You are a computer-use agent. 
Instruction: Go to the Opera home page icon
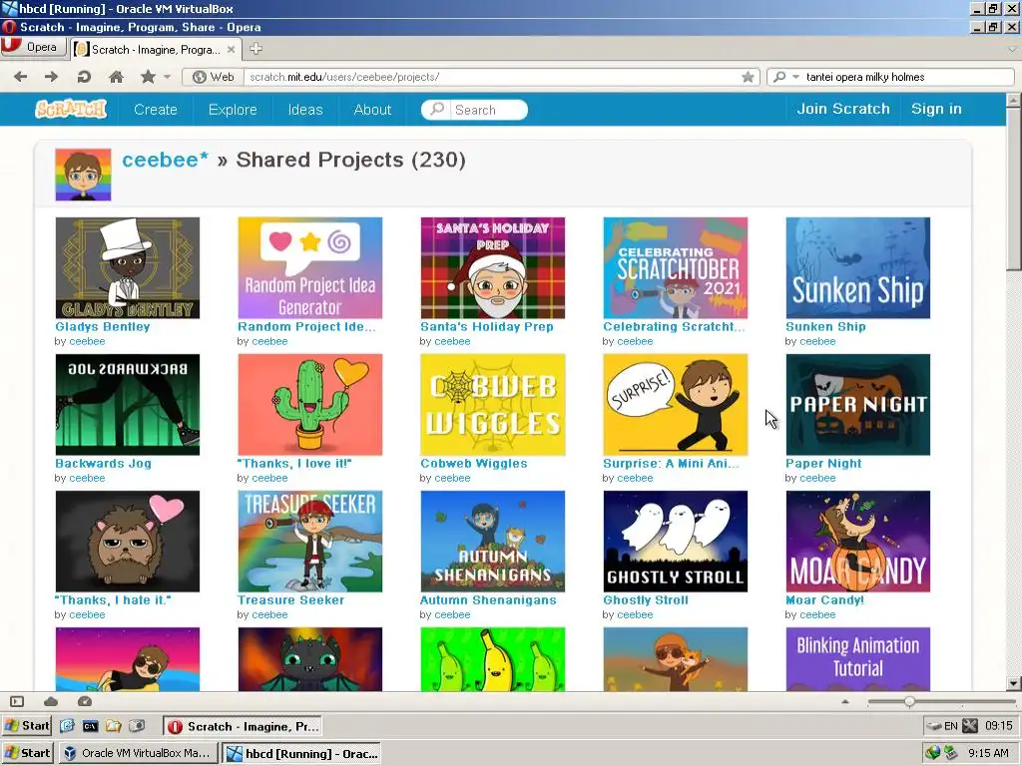(116, 77)
